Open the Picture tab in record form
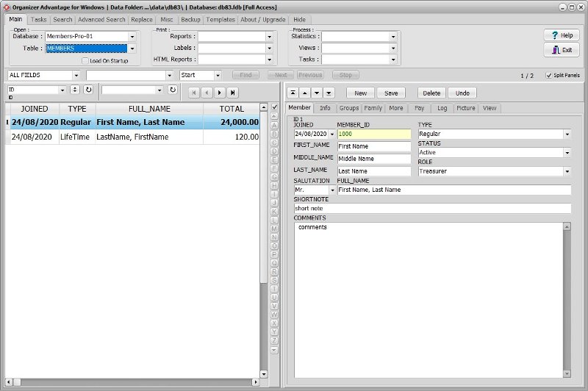 click(x=466, y=108)
